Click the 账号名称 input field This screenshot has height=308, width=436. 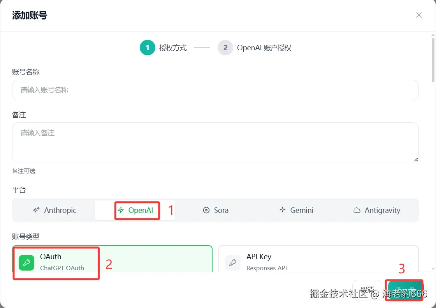(x=215, y=90)
